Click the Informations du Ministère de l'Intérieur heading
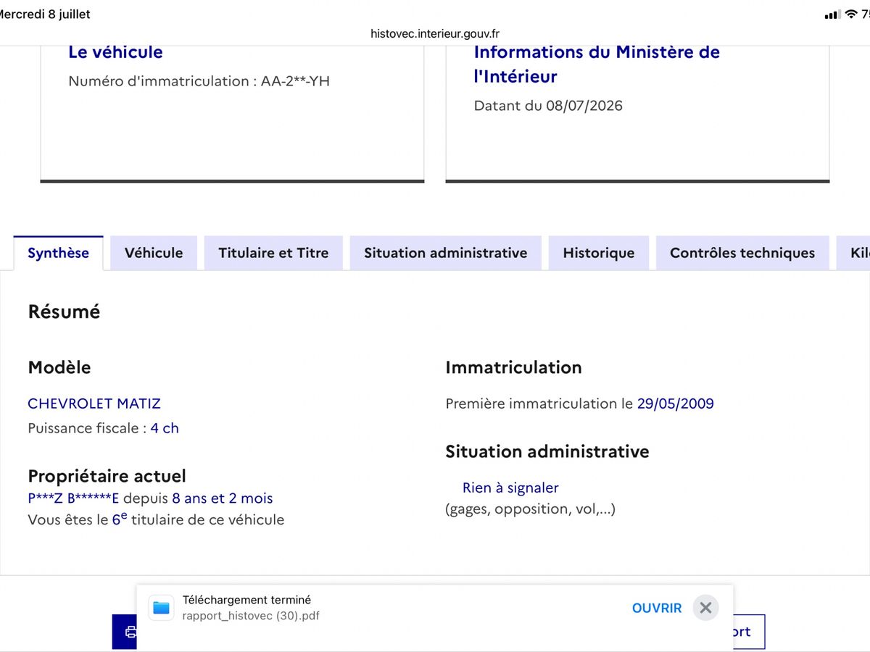This screenshot has width=870, height=652. (x=597, y=64)
